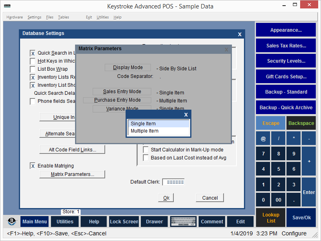Open the Hardware menu
Image resolution: width=321 pixels, height=241 pixels.
tap(14, 17)
